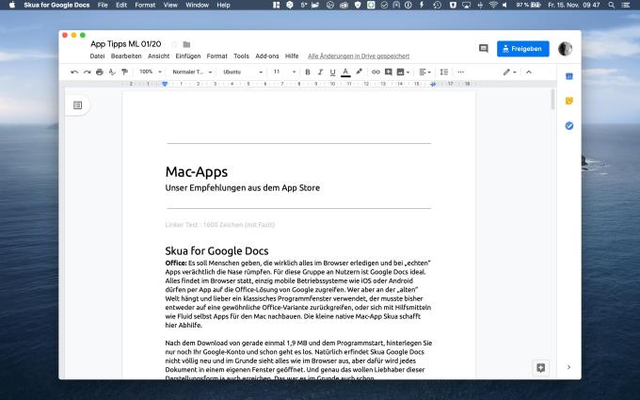
Task: Click the volume icon in menu bar
Action: (504, 5)
